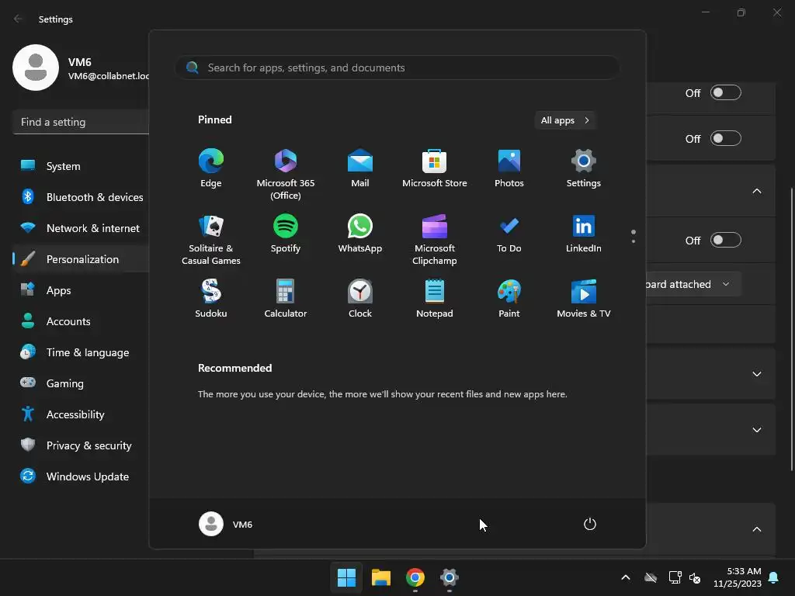
Task: Click the Settings window vertical scrollbar
Action: click(x=792, y=329)
